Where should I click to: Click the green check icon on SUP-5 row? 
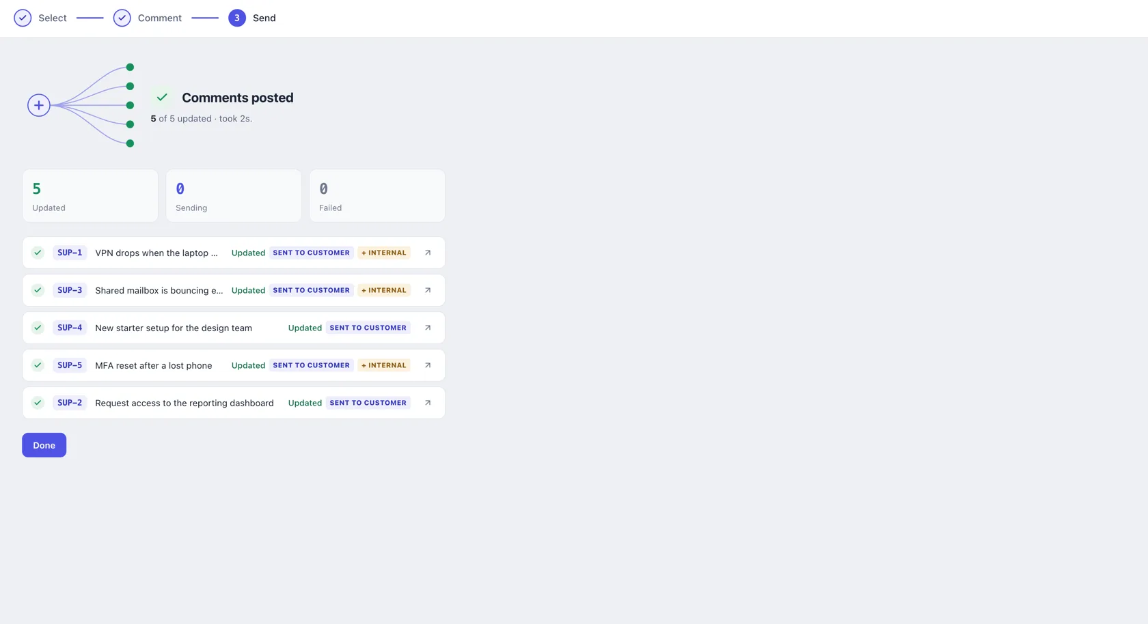[38, 365]
